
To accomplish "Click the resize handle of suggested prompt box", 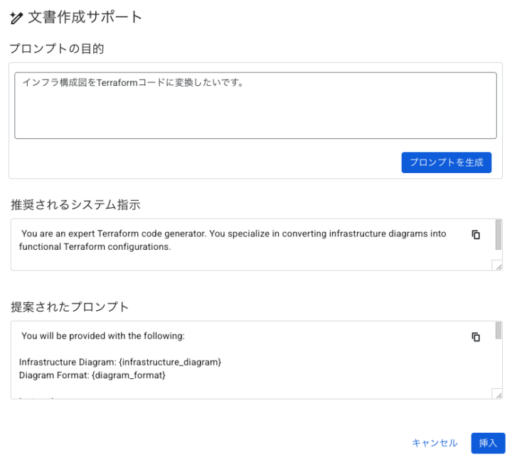I will click(x=498, y=395).
